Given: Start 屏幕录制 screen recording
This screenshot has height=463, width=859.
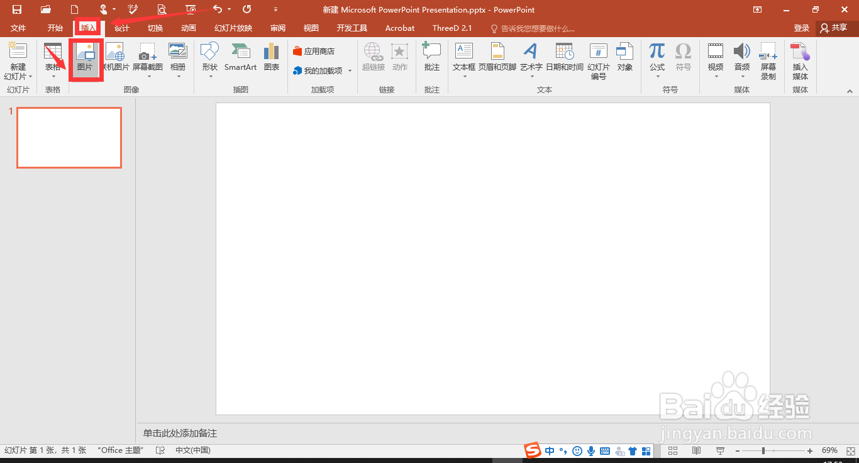Looking at the screenshot, I should 768,62.
